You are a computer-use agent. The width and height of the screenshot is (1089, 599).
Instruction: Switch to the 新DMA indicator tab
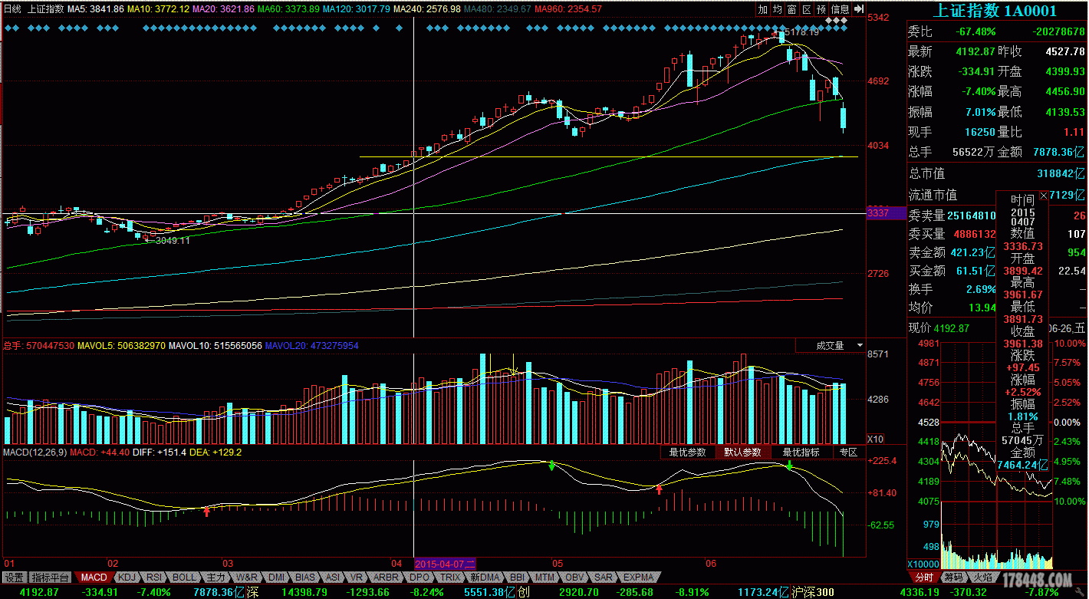(x=485, y=578)
